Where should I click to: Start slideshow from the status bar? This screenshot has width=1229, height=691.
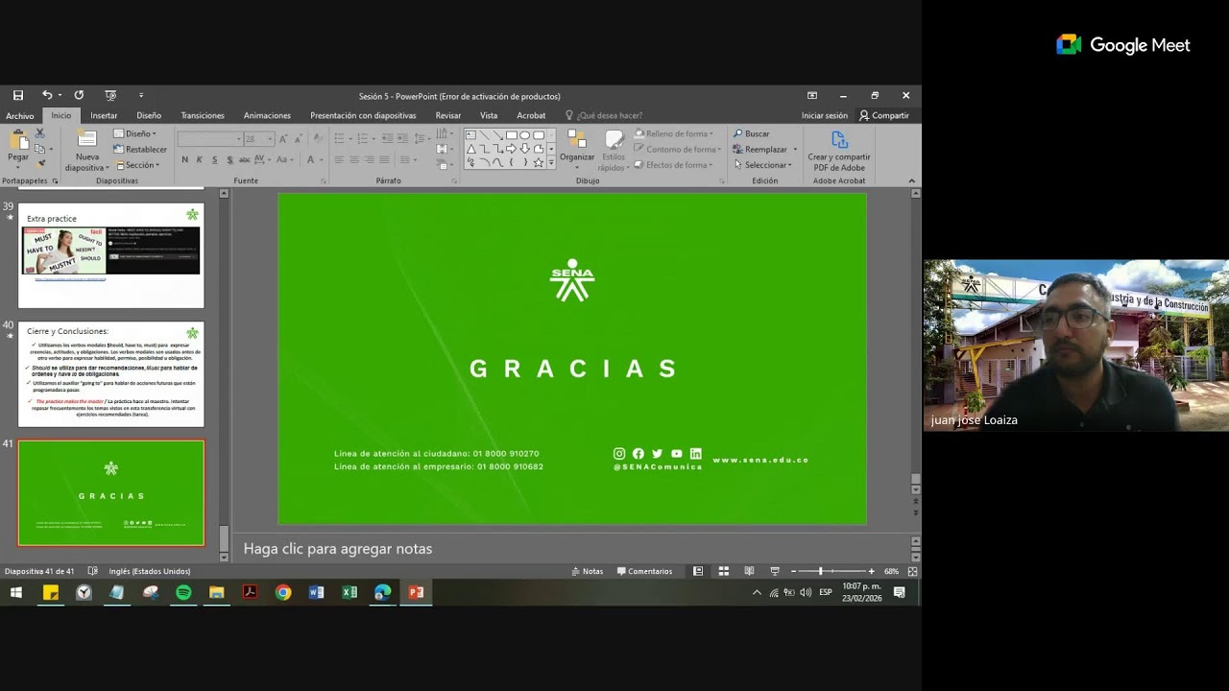point(775,571)
